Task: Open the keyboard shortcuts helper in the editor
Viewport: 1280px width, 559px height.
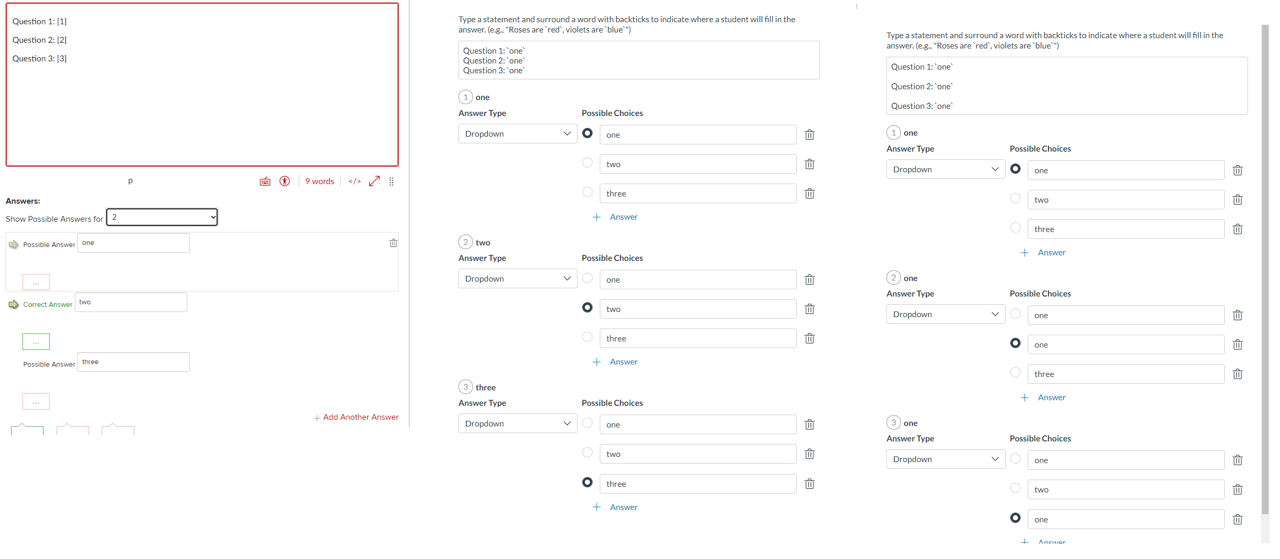Action: point(265,181)
